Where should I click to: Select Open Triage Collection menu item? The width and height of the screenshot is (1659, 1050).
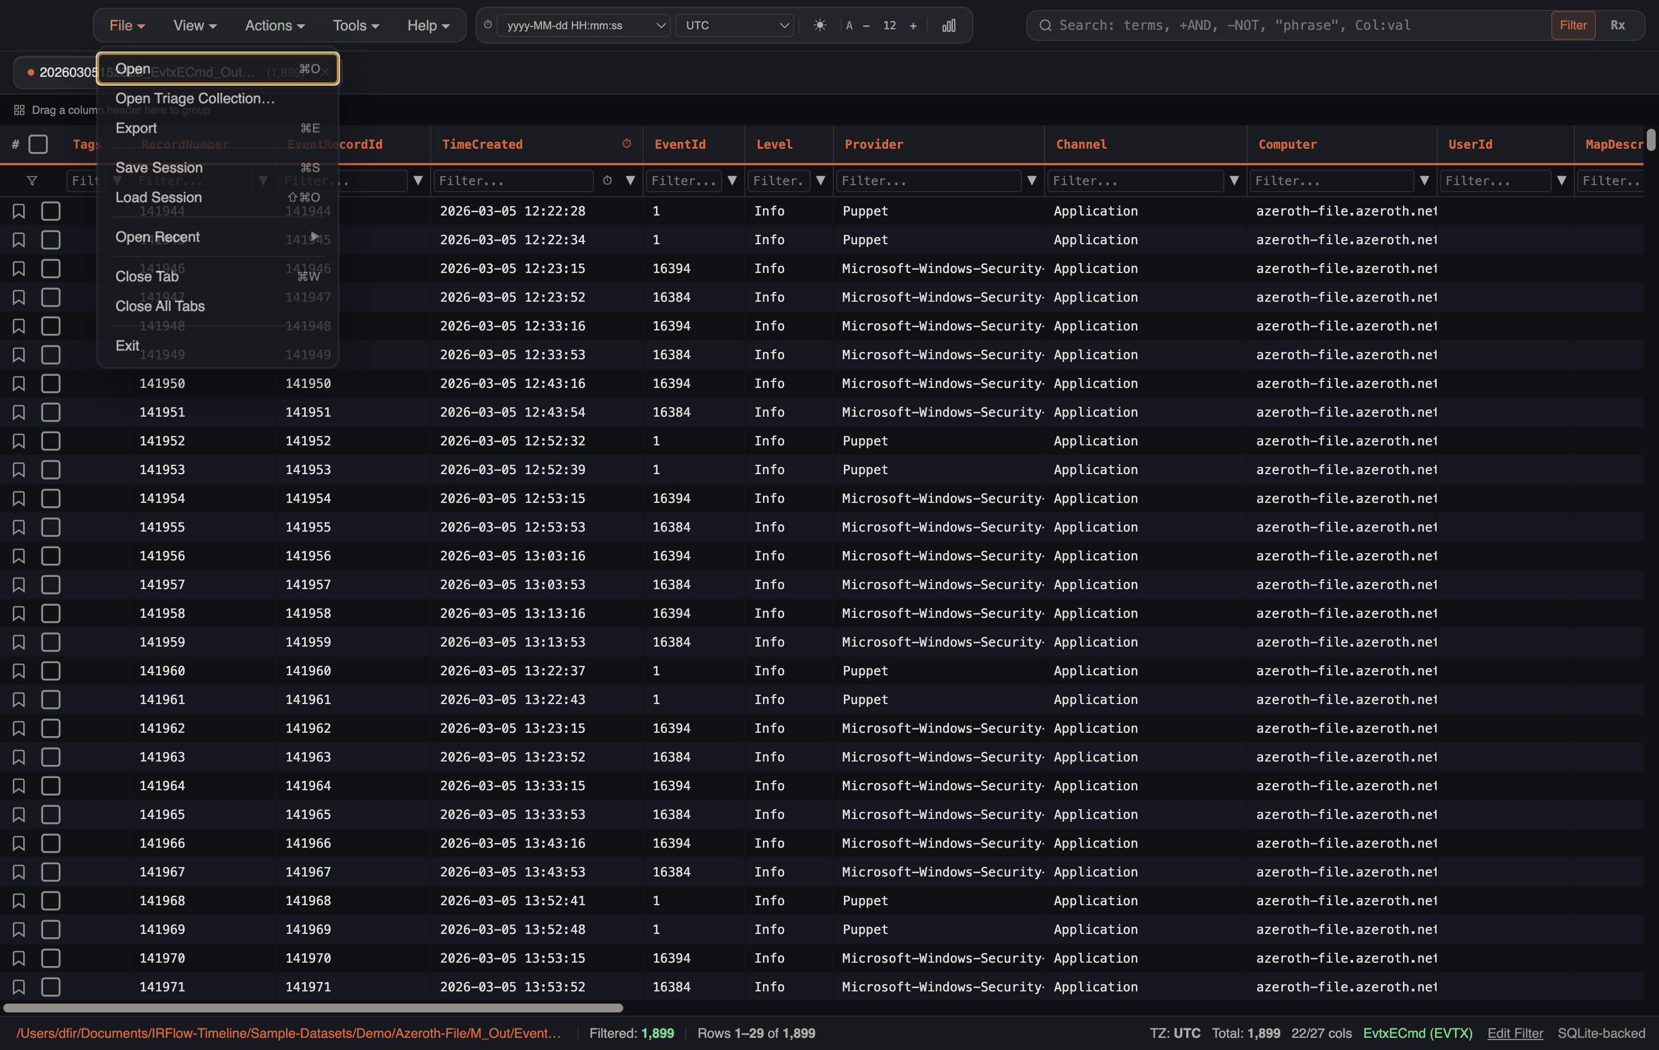click(x=218, y=98)
